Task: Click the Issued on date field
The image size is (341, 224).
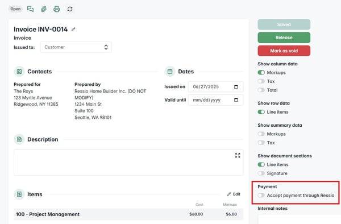Action: pos(216,87)
